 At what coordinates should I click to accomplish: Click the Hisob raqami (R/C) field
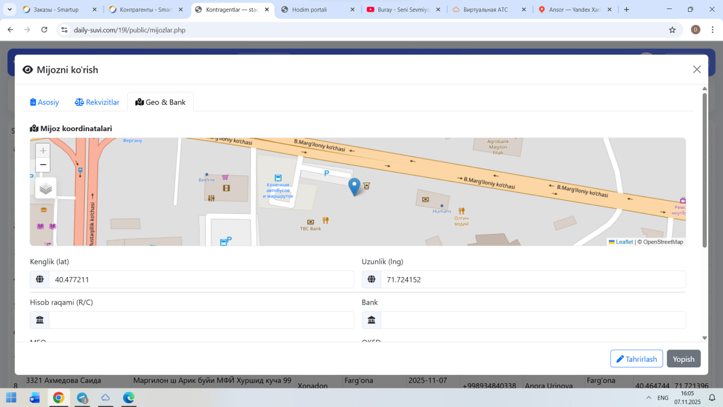tap(202, 320)
